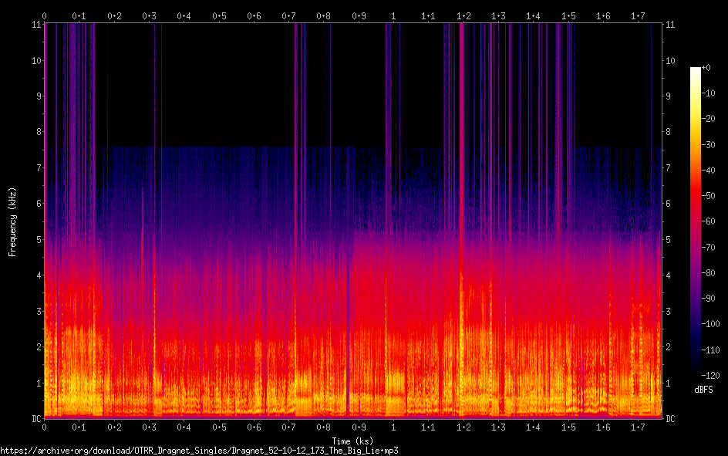This screenshot has height=456, width=728.
Task: Select the '0.5' marker on the top time axis
Action: pyautogui.click(x=220, y=15)
